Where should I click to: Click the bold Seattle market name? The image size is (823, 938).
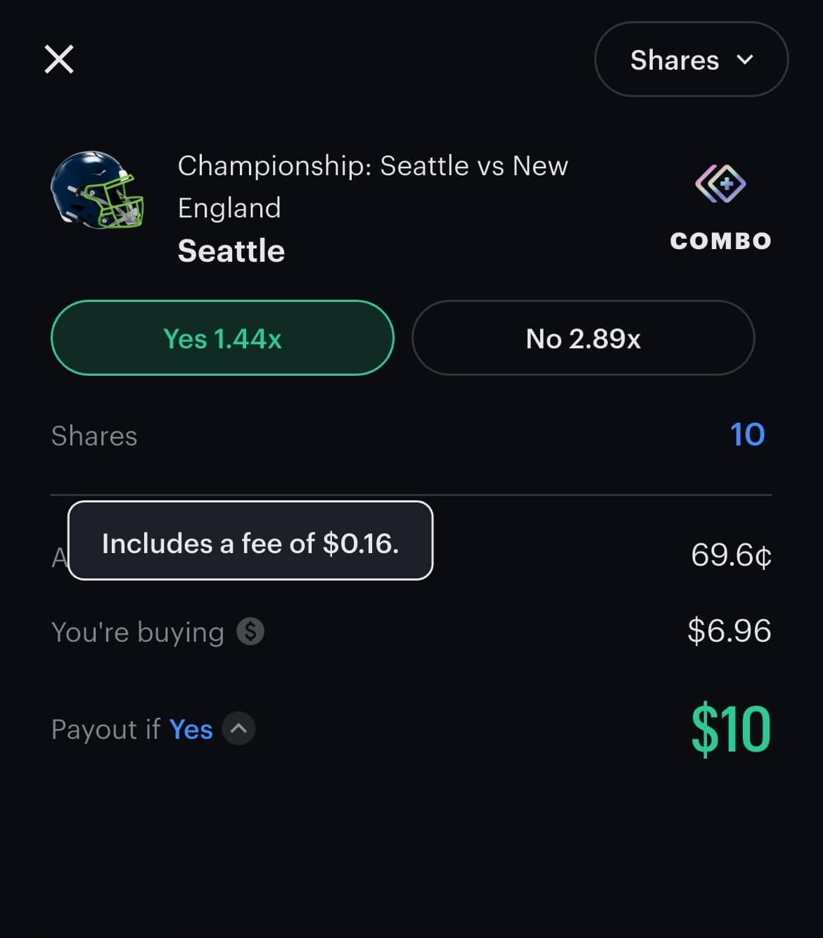231,251
